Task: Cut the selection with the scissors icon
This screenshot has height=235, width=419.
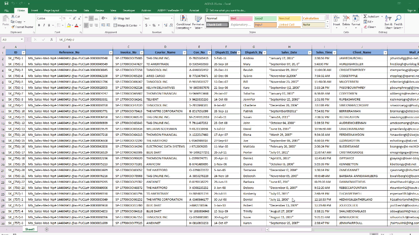Action: (x=13, y=17)
